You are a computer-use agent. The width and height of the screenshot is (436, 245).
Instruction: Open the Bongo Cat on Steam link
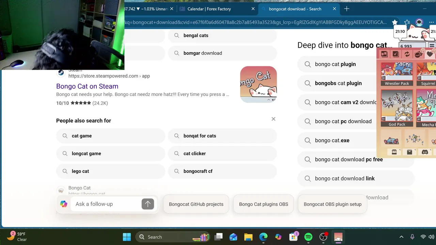pyautogui.click(x=87, y=86)
